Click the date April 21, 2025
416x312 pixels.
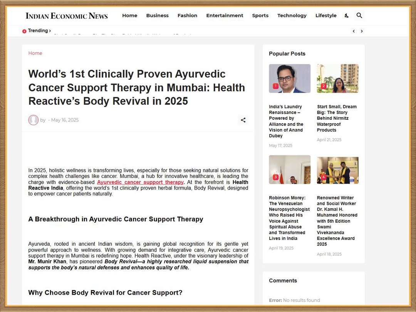point(329,140)
